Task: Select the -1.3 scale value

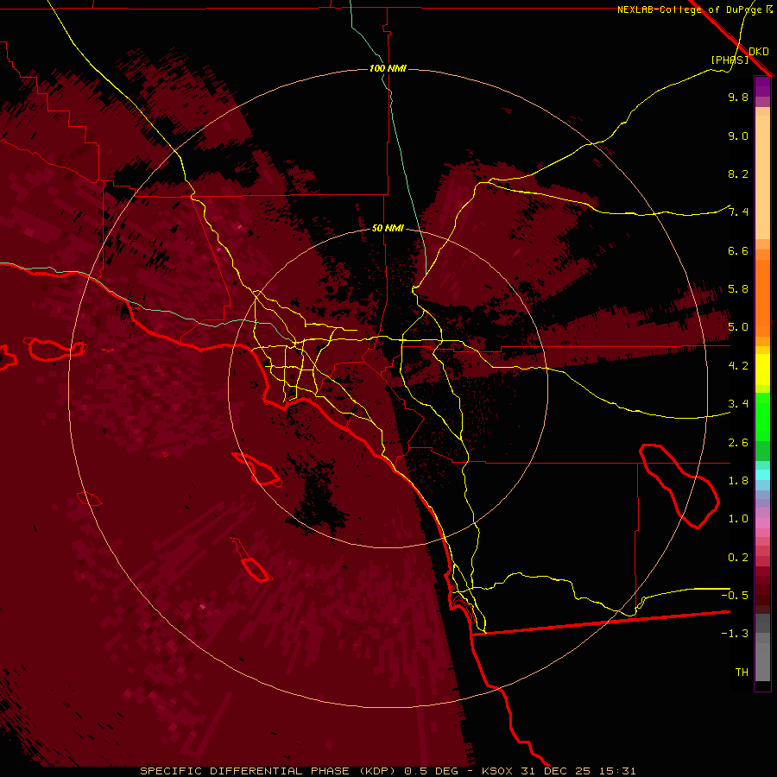Action: point(735,634)
